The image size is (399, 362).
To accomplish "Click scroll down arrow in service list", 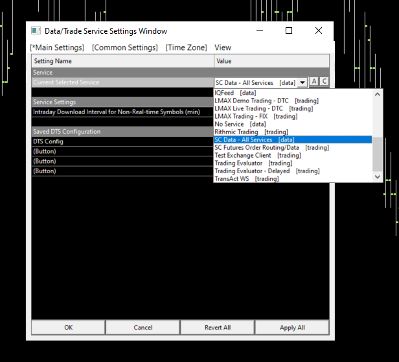I will (378, 176).
